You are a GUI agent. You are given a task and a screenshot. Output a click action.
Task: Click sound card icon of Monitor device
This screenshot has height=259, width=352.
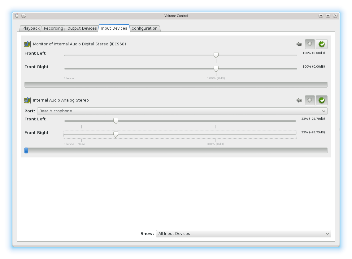coord(28,44)
